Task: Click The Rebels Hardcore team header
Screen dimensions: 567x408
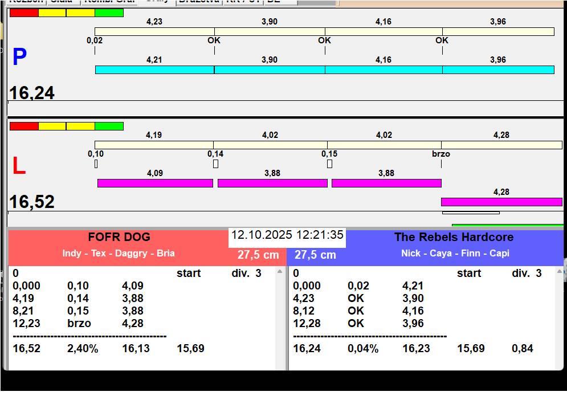Action: pyautogui.click(x=454, y=237)
